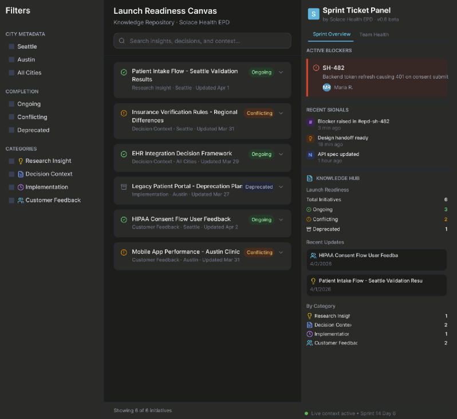
Task: Click the Sprint Ticket Panel 'S' logo
Action: (314, 14)
